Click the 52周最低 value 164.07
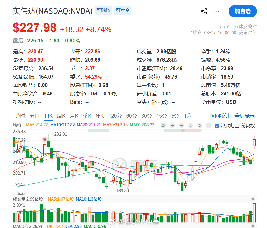Screen dimensions: 267x228 pyautogui.click(x=46, y=77)
